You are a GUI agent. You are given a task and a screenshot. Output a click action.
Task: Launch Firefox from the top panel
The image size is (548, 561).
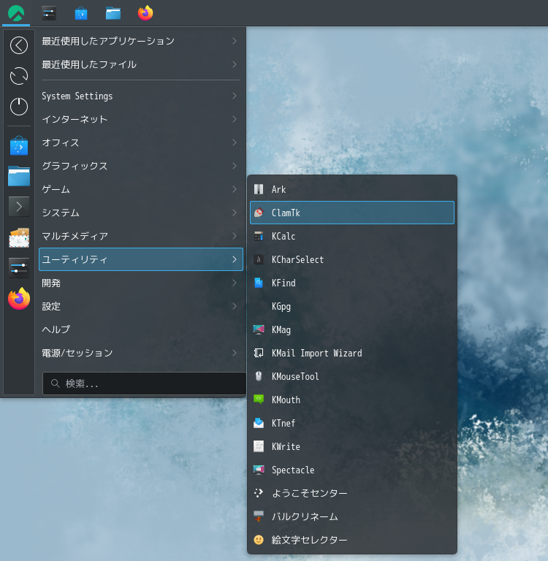[145, 13]
